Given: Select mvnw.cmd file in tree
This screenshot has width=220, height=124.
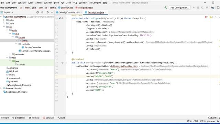Looking at the screenshot, I should coord(14,78).
